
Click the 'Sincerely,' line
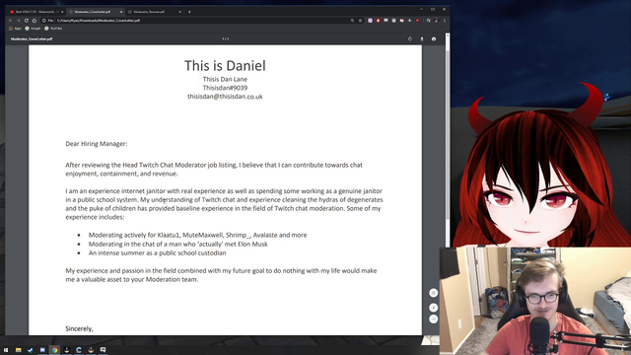tap(79, 328)
